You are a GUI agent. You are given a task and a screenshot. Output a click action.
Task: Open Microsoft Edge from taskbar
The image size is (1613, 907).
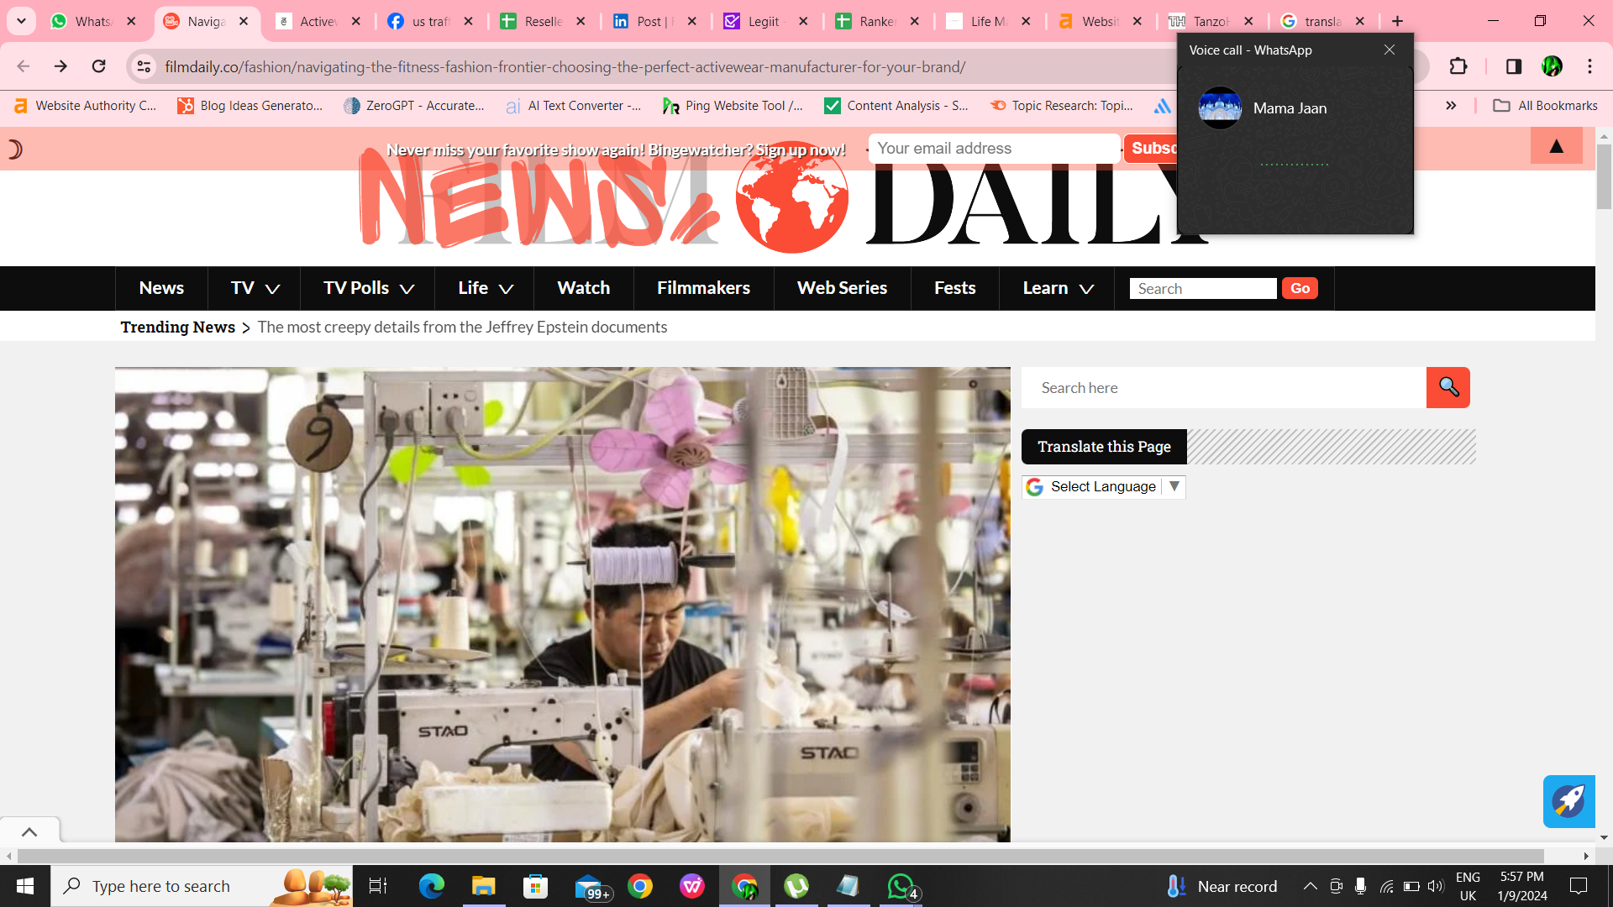click(x=431, y=886)
